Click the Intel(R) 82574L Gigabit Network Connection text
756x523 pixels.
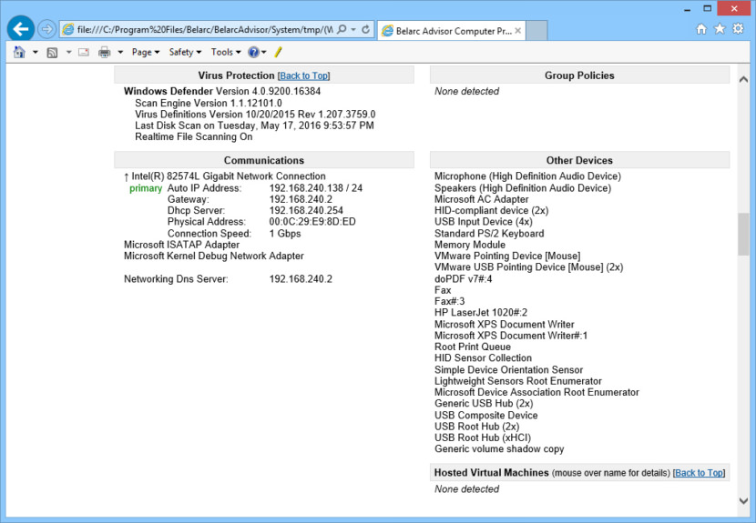click(x=229, y=176)
